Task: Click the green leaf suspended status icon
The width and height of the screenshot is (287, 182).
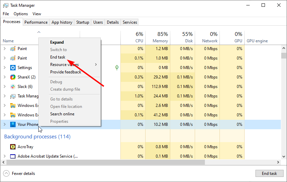Action: pyautogui.click(x=117, y=68)
